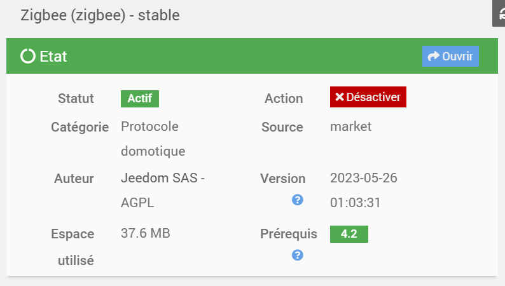Image resolution: width=505 pixels, height=286 pixels.
Task: Click the Etat panel heading text
Action: pyautogui.click(x=53, y=57)
